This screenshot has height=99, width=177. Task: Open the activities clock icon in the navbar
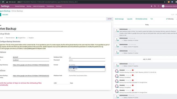tap(158, 6)
